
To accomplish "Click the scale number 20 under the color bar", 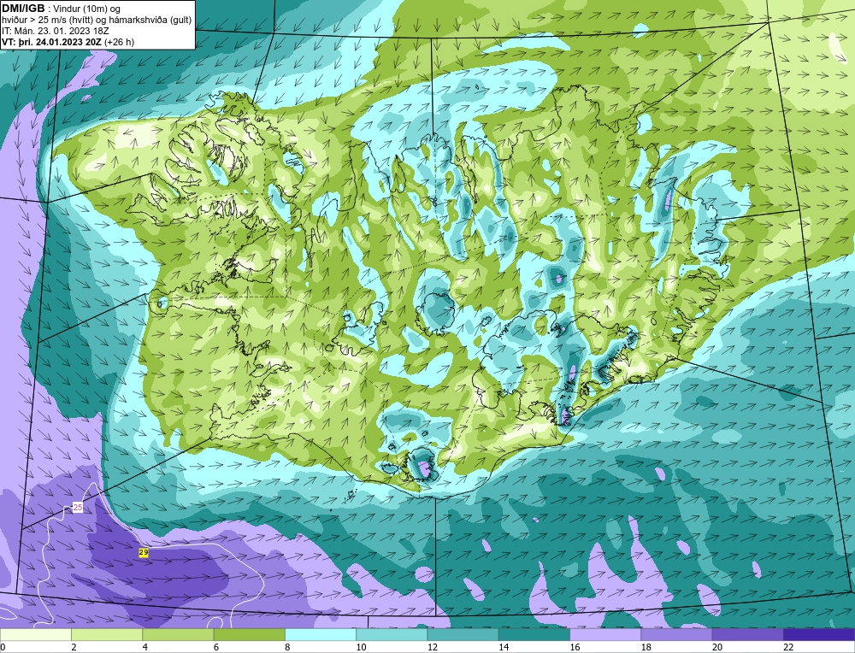I will tap(717, 647).
